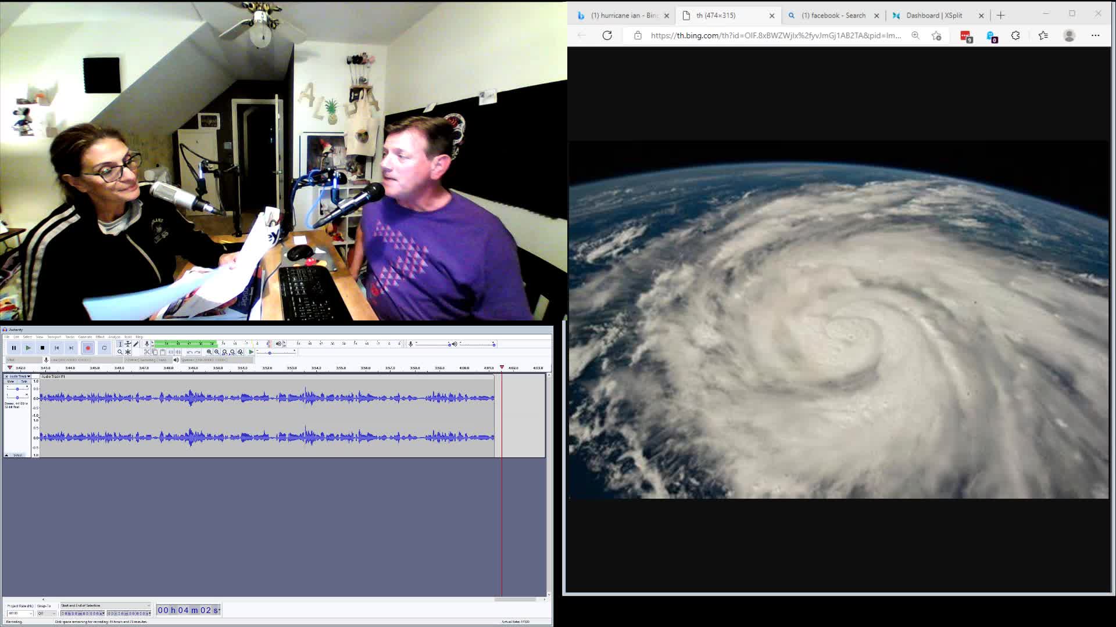The width and height of the screenshot is (1116, 627).
Task: Click Play-at-Speed green arrow
Action: coord(251,352)
